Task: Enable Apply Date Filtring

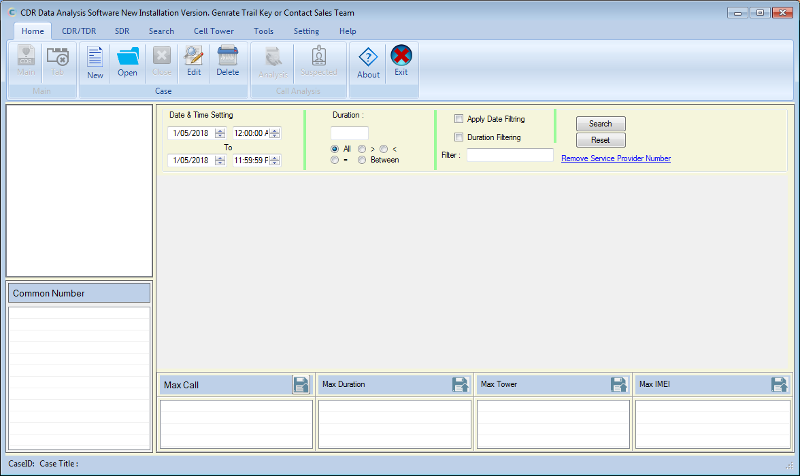Action: click(459, 118)
